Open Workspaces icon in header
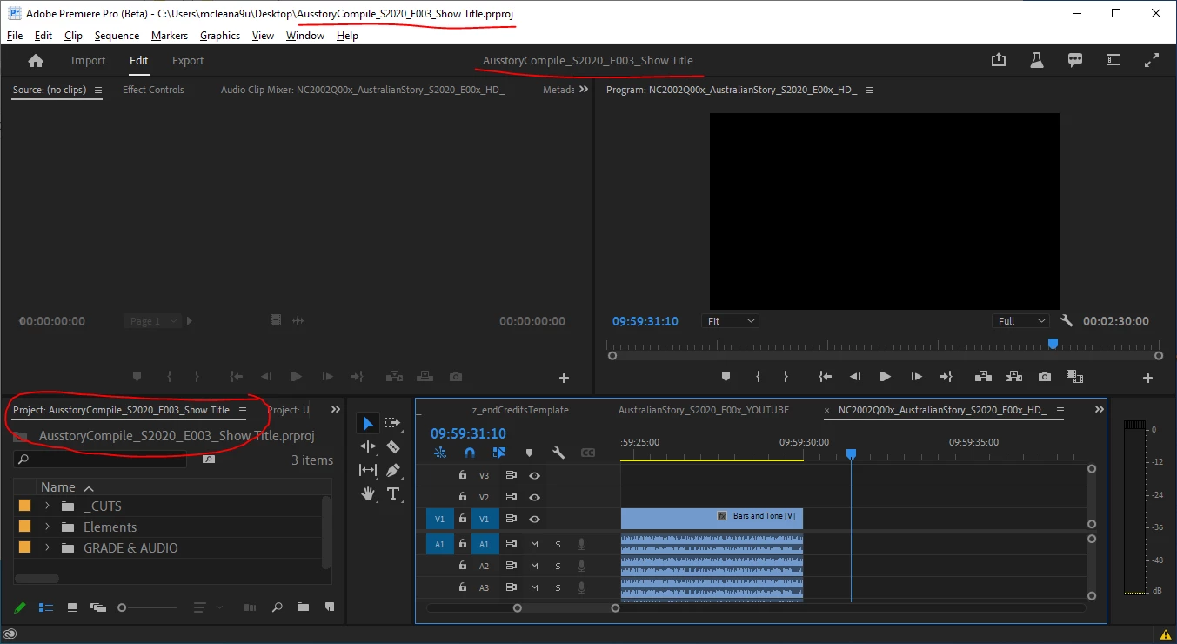 coord(1113,60)
